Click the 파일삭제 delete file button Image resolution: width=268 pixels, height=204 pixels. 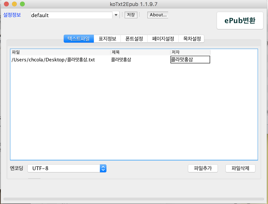(240, 168)
